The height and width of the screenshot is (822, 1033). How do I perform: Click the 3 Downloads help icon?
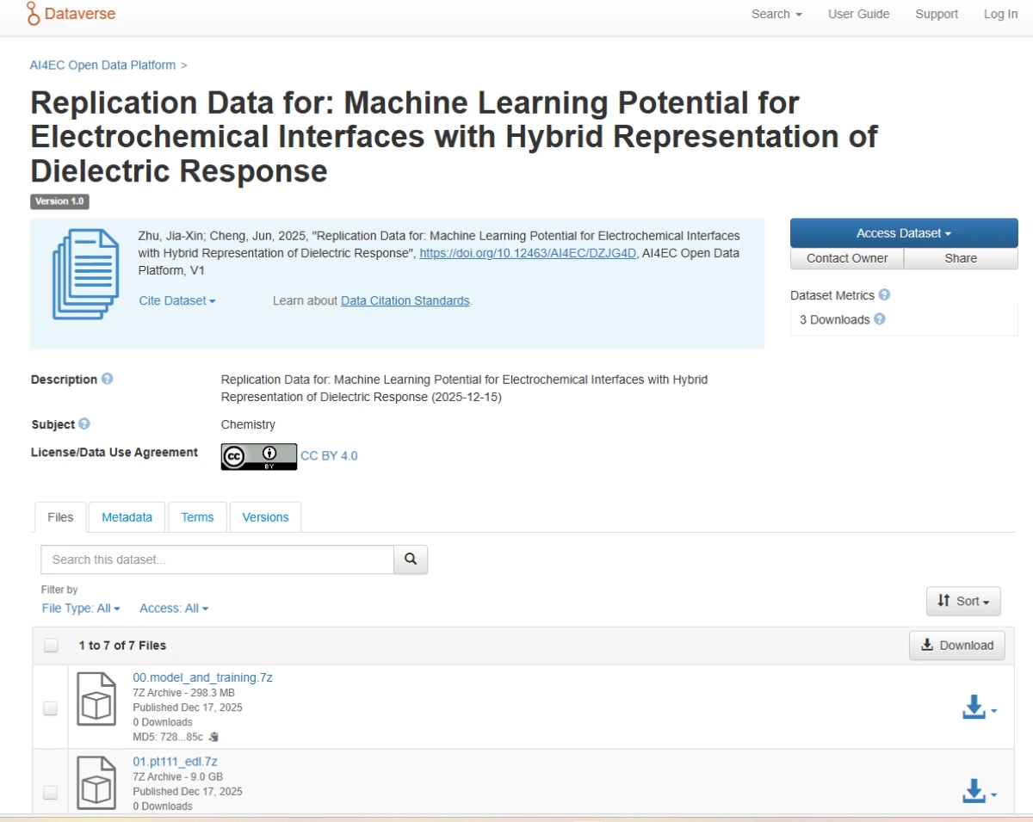[x=880, y=319]
